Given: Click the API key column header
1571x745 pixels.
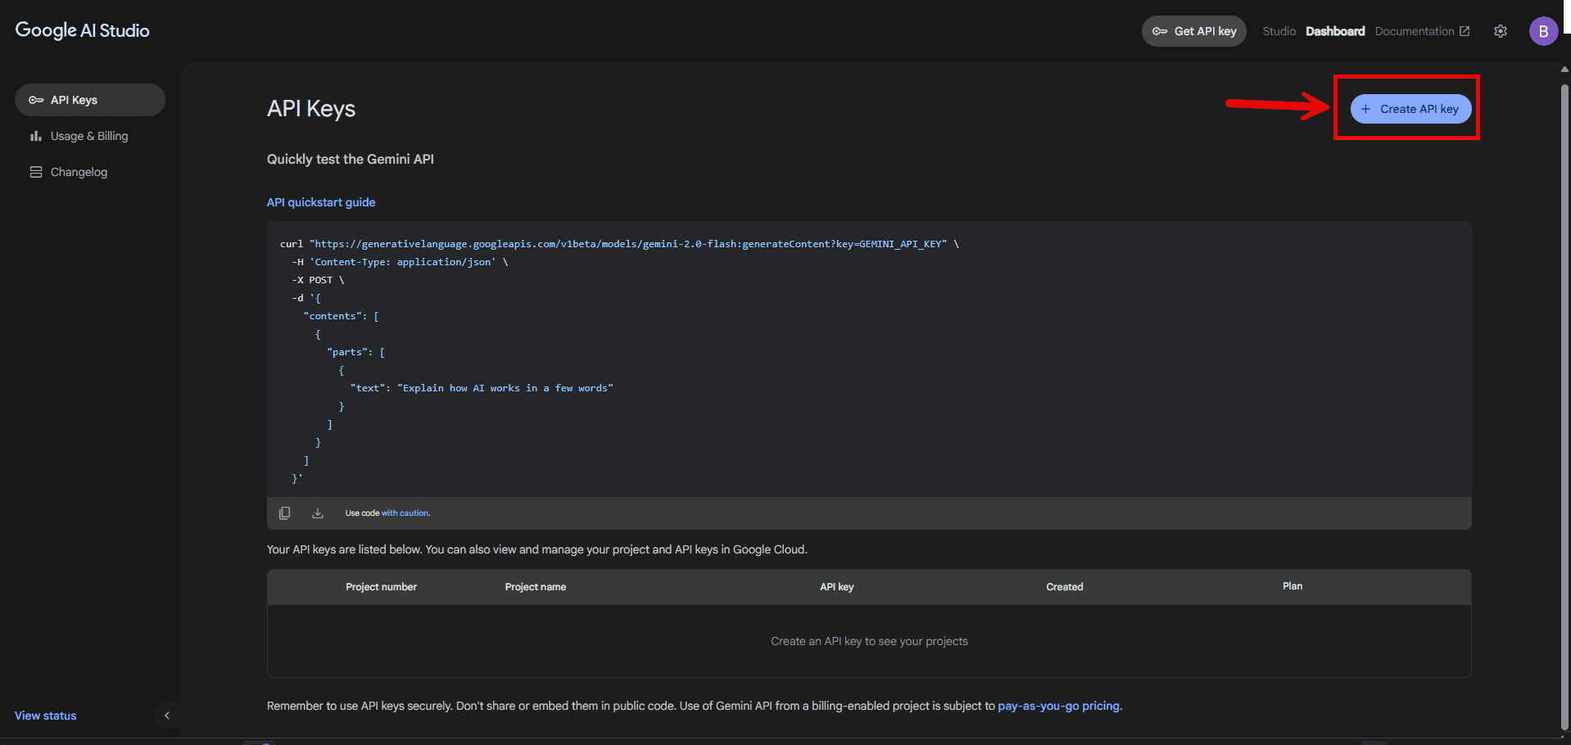Looking at the screenshot, I should coord(837,587).
